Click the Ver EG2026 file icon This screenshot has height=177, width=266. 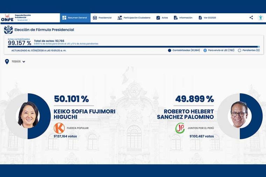(x=200, y=17)
